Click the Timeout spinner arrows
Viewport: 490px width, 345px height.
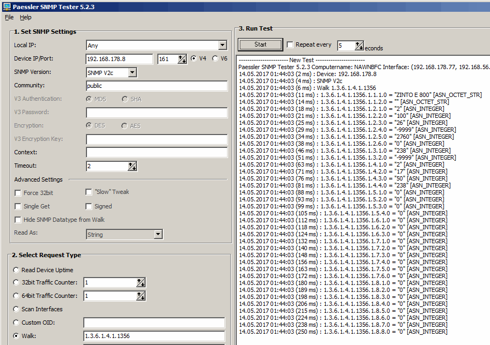tap(133, 166)
